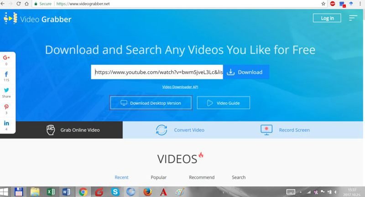Share on Pinterest sidebar icon
This screenshot has height=197, width=365.
[x=6, y=107]
